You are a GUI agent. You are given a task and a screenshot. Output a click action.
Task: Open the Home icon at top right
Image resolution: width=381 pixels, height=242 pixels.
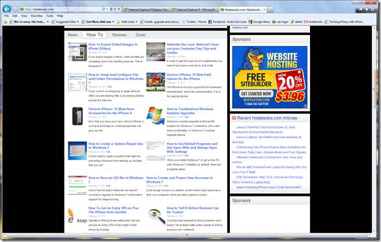tap(361, 9)
